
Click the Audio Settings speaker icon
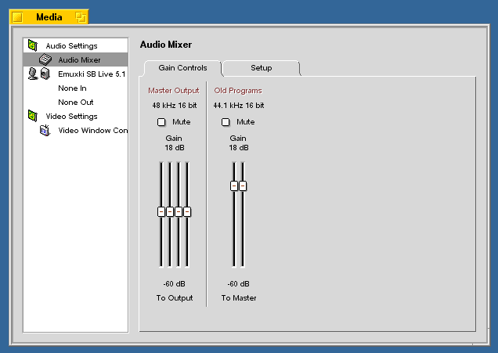32,46
